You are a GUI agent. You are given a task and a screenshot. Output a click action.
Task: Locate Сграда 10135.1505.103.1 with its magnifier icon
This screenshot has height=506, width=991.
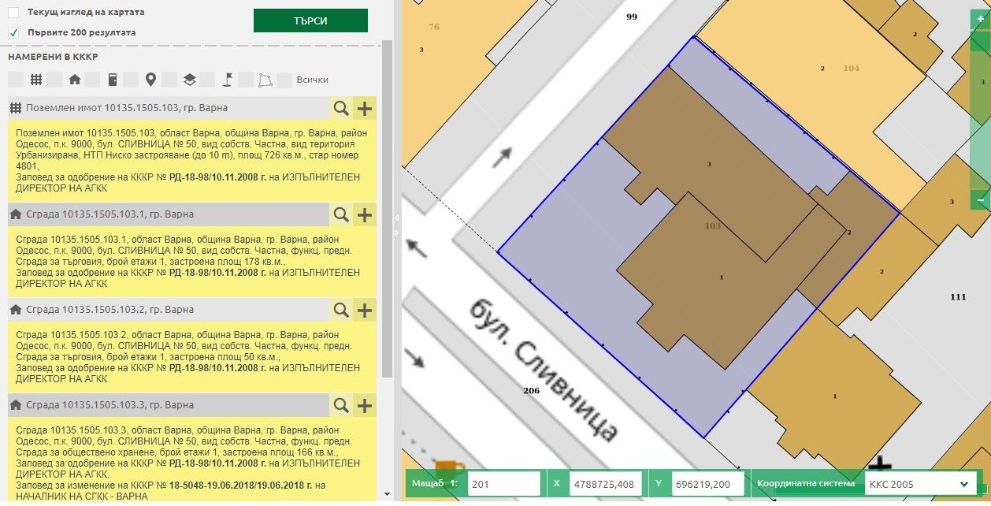coord(341,214)
